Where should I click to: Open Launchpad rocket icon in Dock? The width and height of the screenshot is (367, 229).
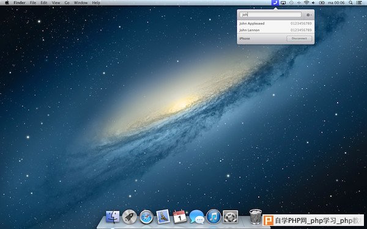[130, 217]
